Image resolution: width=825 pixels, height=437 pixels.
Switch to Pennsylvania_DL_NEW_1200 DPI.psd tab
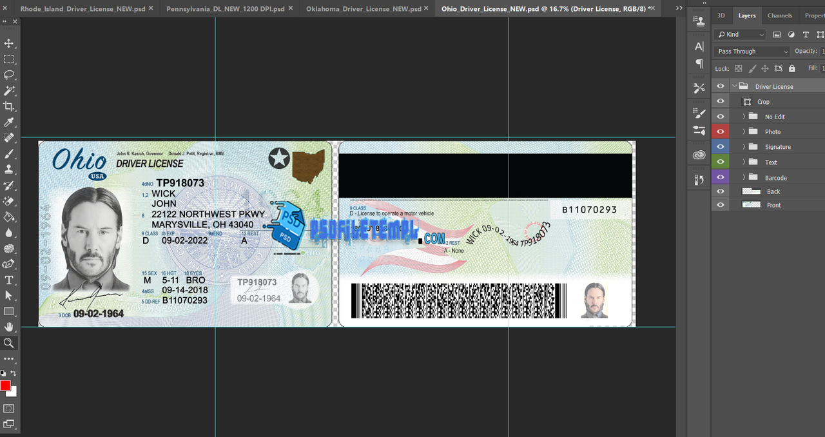(x=226, y=9)
